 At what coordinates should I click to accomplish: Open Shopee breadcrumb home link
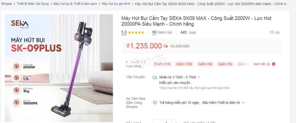[7, 4]
